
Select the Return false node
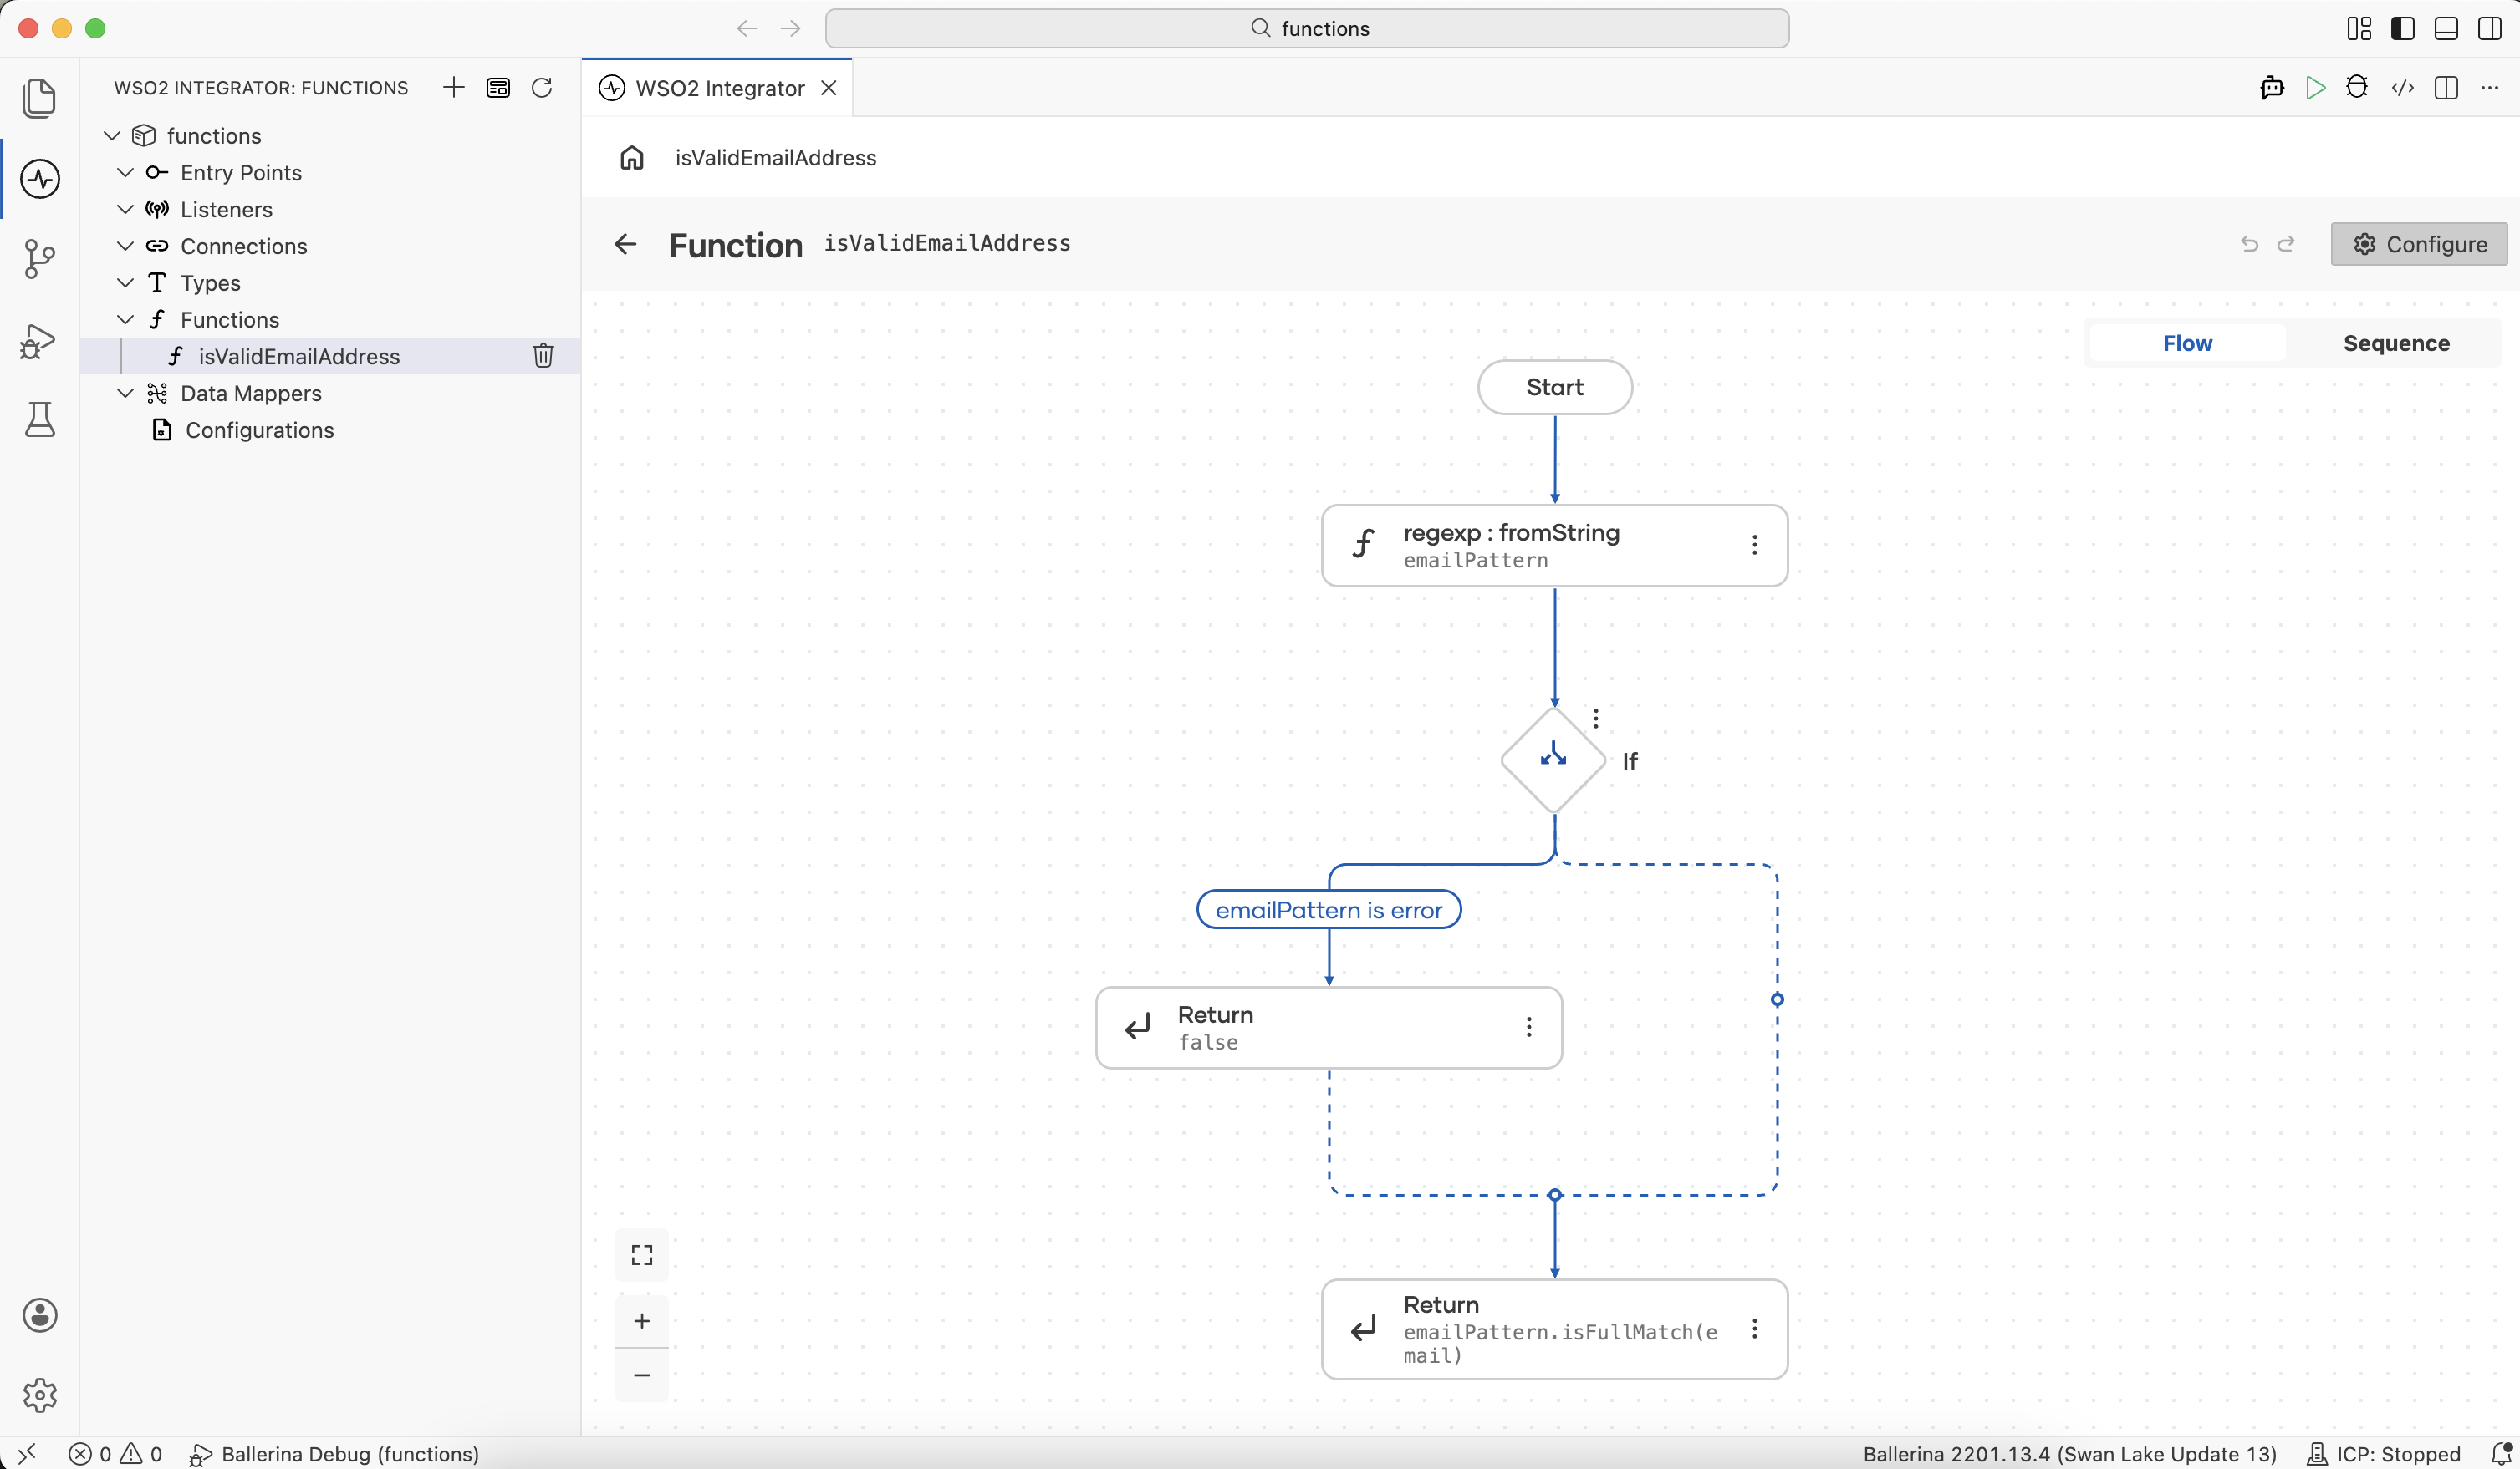[x=1329, y=1027]
